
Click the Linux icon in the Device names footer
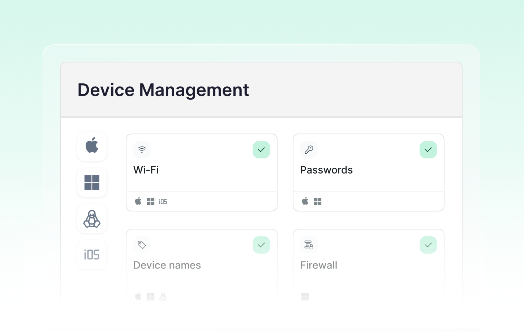(163, 296)
